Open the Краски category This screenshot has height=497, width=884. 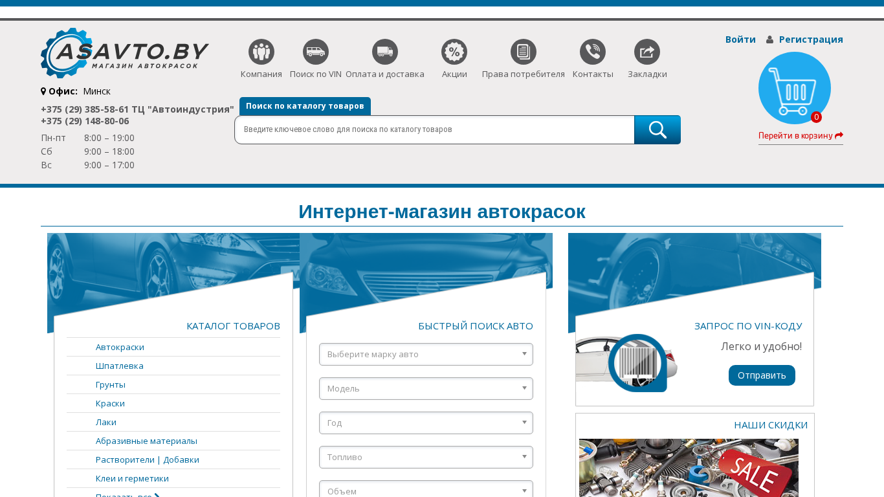[x=110, y=403]
